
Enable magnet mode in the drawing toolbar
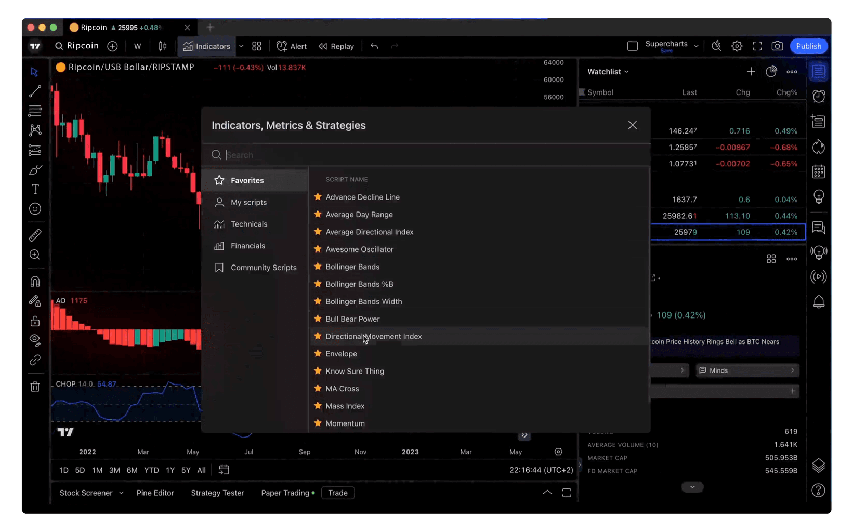(35, 281)
